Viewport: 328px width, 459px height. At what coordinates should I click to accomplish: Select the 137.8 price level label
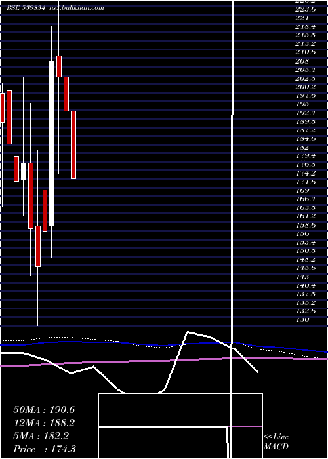tap(305, 294)
